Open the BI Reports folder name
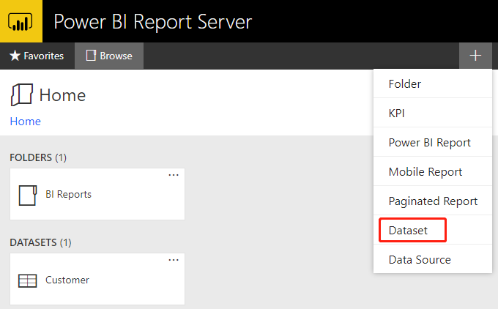498x309 pixels. tap(68, 194)
